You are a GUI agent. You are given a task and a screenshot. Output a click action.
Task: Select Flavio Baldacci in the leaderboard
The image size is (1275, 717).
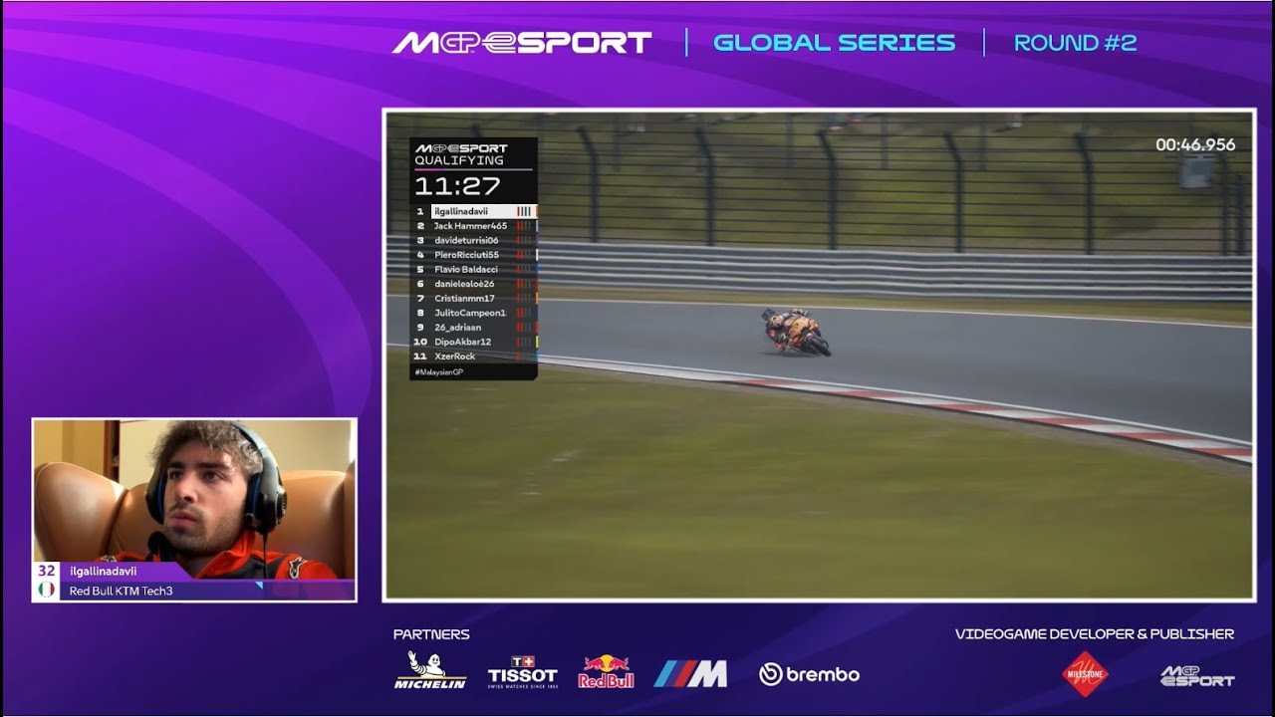click(474, 269)
